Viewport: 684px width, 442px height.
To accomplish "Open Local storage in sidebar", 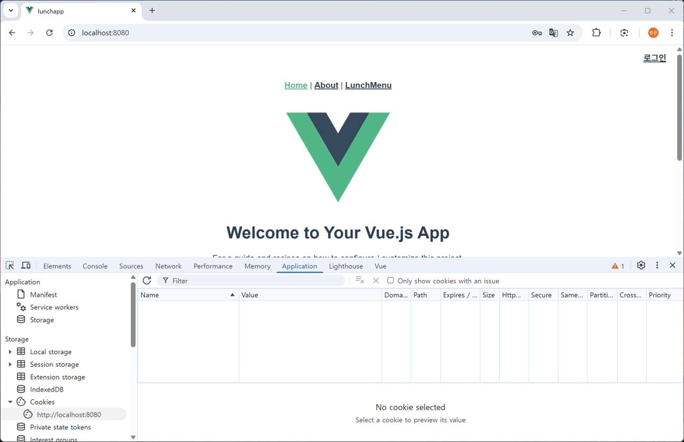I will (51, 351).
